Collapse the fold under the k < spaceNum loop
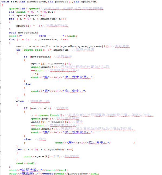 [x=1, y=153]
